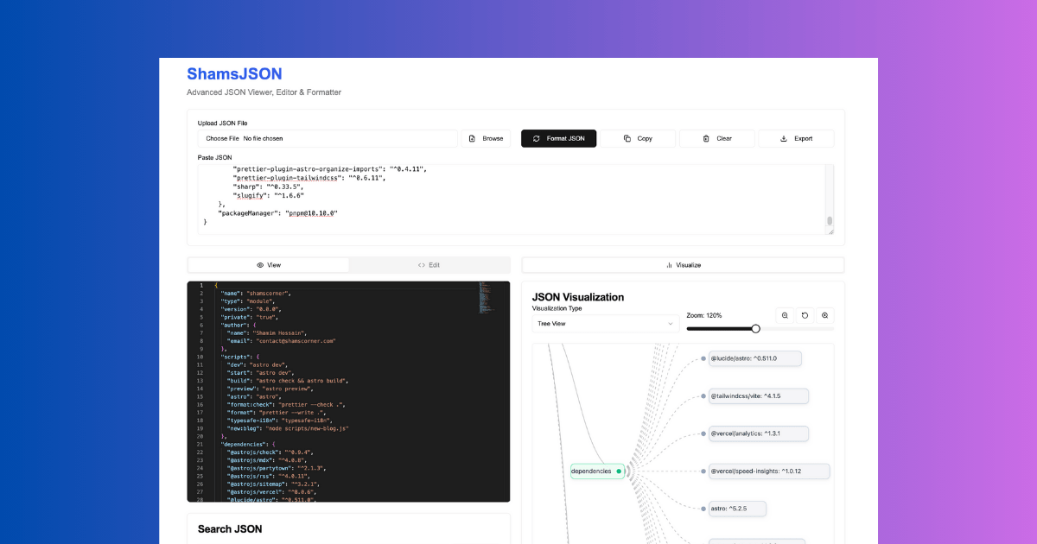Click the Browse button

(486, 138)
